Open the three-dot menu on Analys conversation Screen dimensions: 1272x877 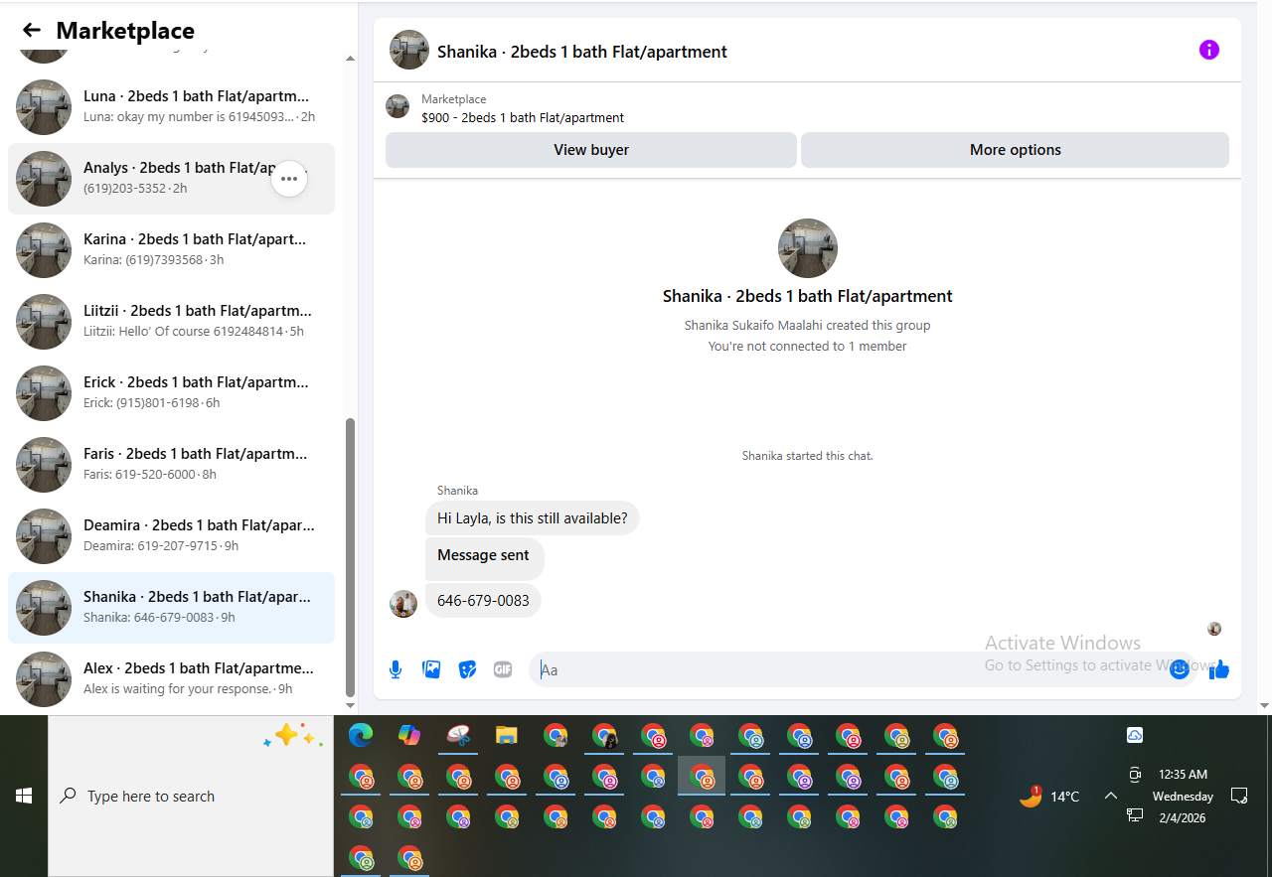point(289,179)
